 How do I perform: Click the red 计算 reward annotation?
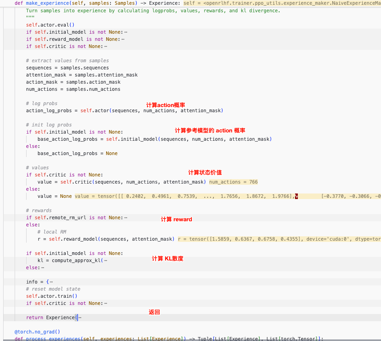coord(176,219)
